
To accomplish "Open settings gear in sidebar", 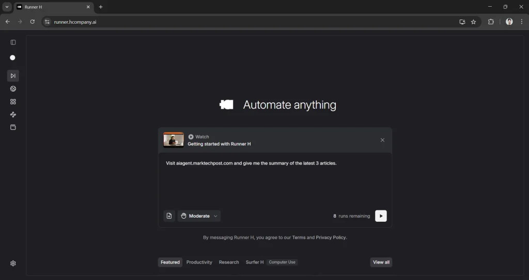I will (13, 263).
